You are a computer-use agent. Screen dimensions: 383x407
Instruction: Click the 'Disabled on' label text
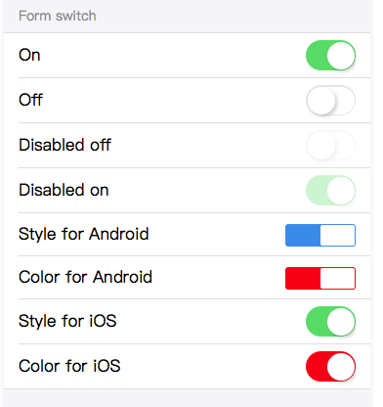64,190
